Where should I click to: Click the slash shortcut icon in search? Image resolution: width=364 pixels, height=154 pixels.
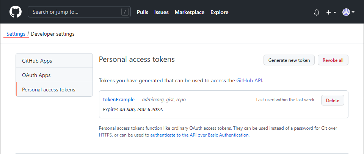[x=125, y=12]
